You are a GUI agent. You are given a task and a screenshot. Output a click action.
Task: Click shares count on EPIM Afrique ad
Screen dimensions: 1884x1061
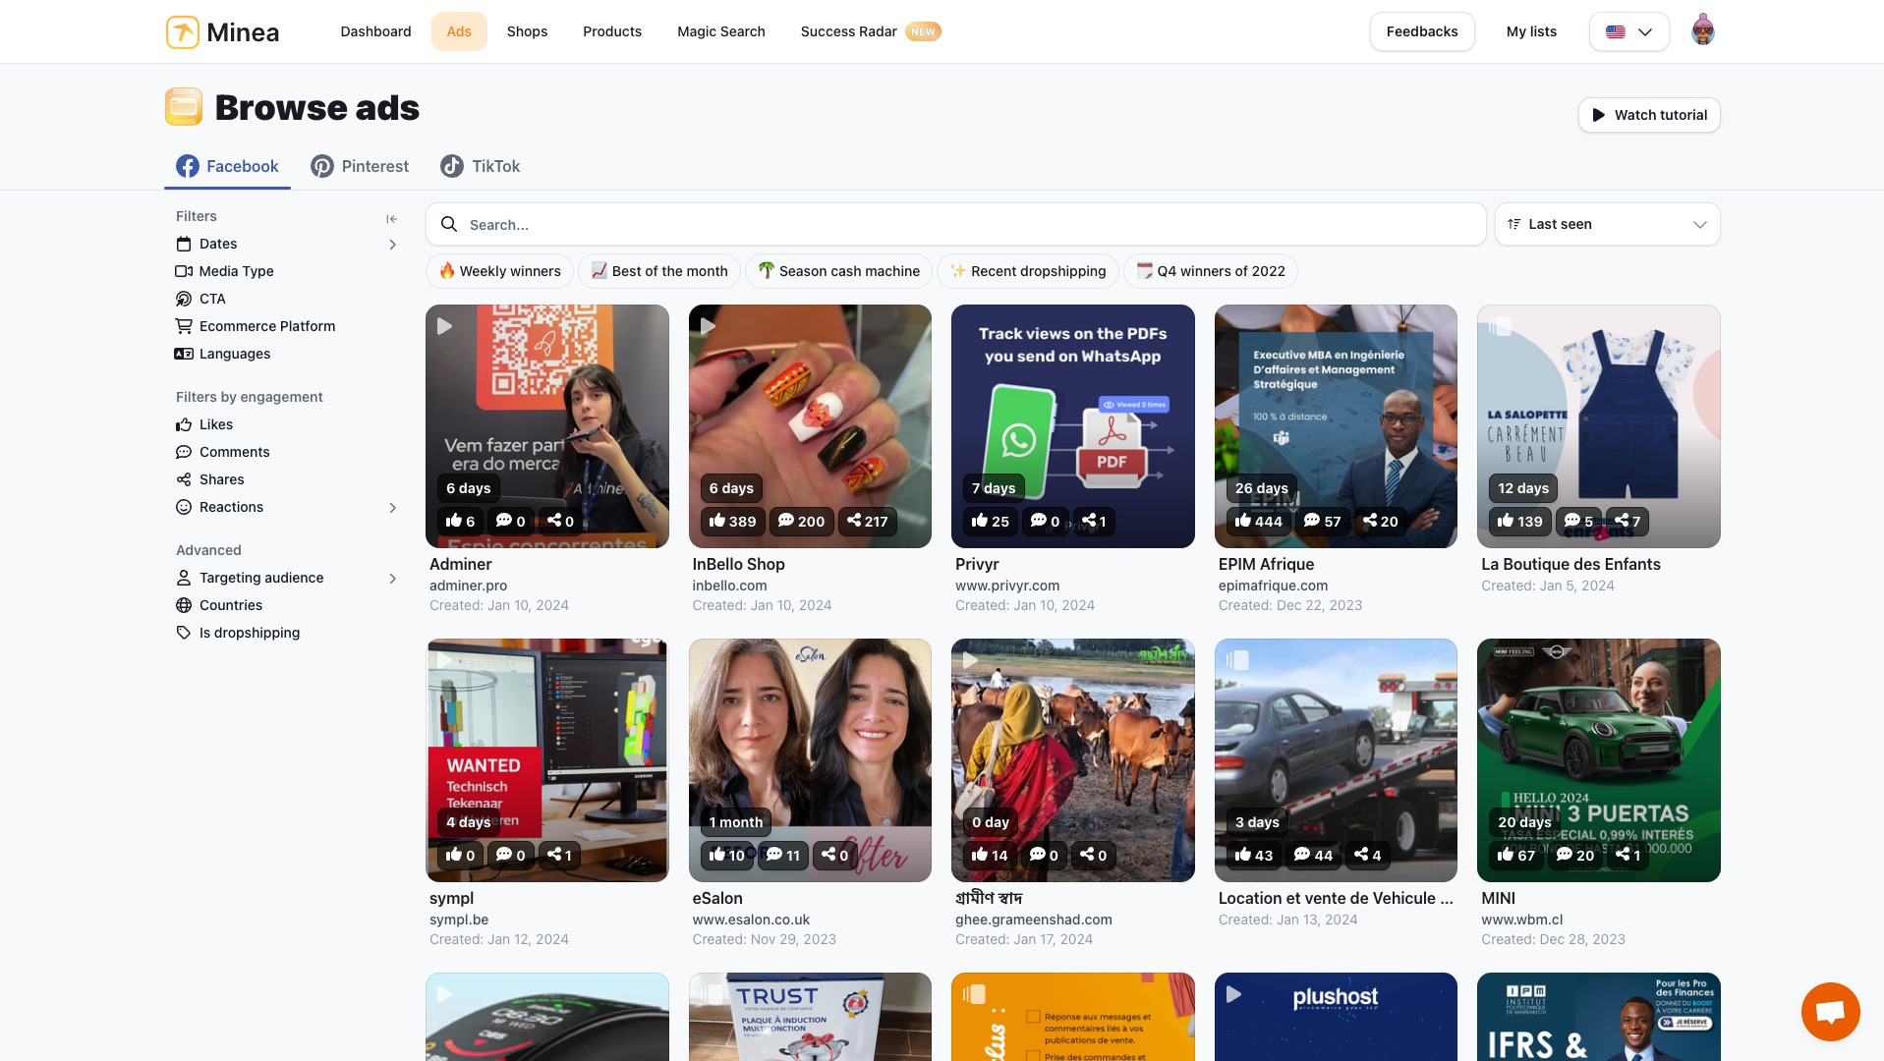click(1380, 521)
